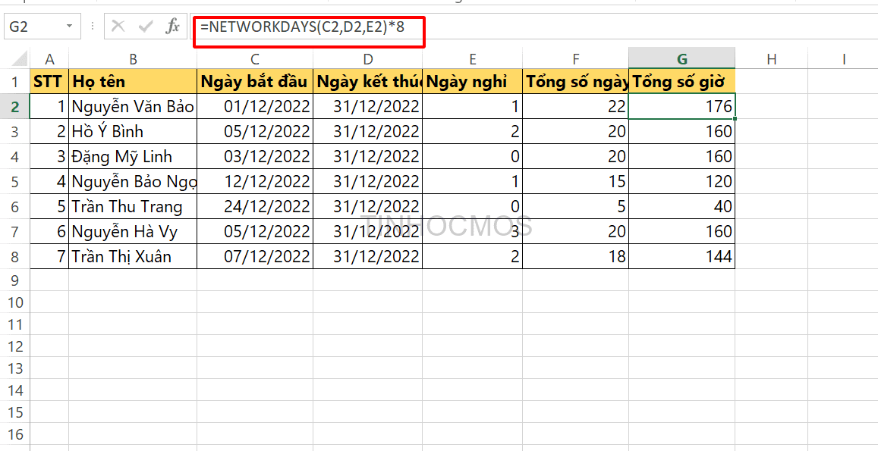Viewport: 878px width, 451px height.
Task: Select cell 'Nguyễn Văn Bảo'
Action: [x=133, y=106]
